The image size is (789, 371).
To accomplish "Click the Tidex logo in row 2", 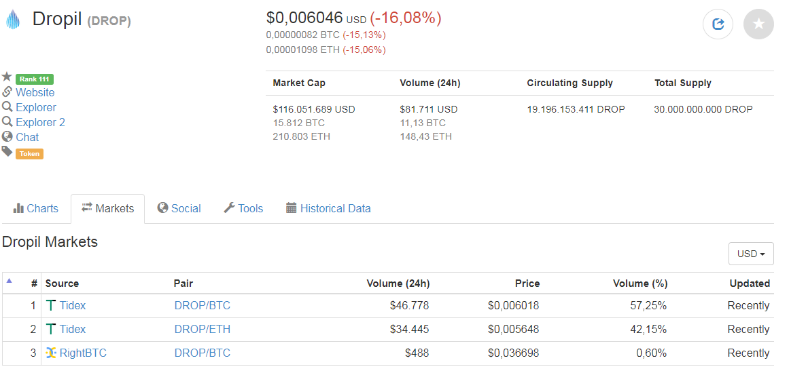I will [51, 330].
